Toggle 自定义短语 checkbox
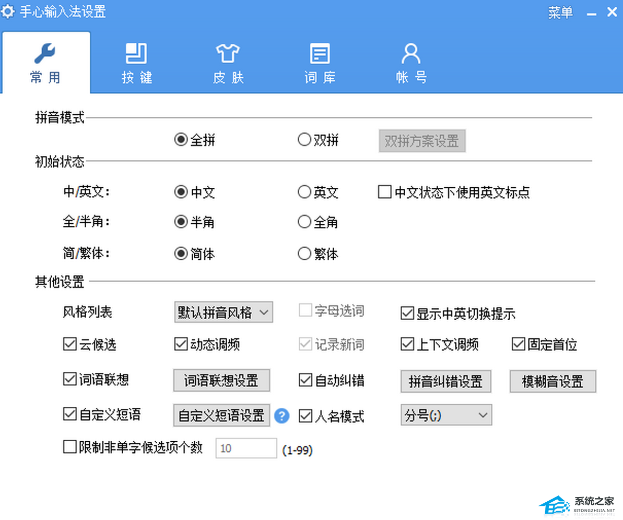 pyautogui.click(x=70, y=414)
